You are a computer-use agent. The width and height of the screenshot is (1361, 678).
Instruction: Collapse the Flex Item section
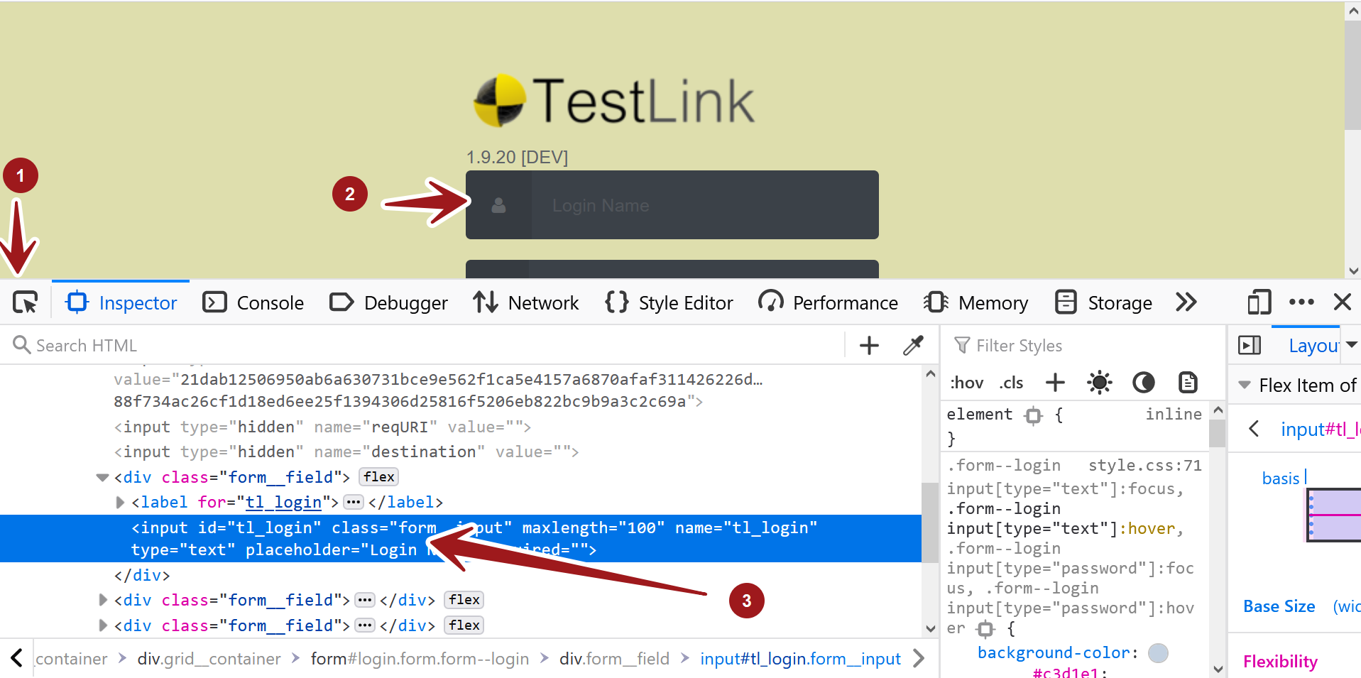1245,385
